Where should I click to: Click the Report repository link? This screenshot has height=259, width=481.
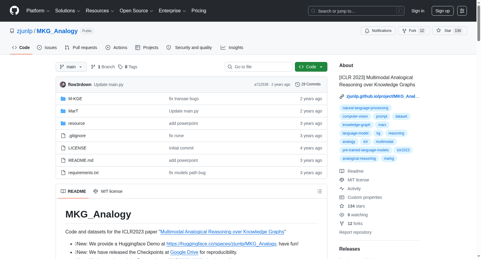click(355, 232)
